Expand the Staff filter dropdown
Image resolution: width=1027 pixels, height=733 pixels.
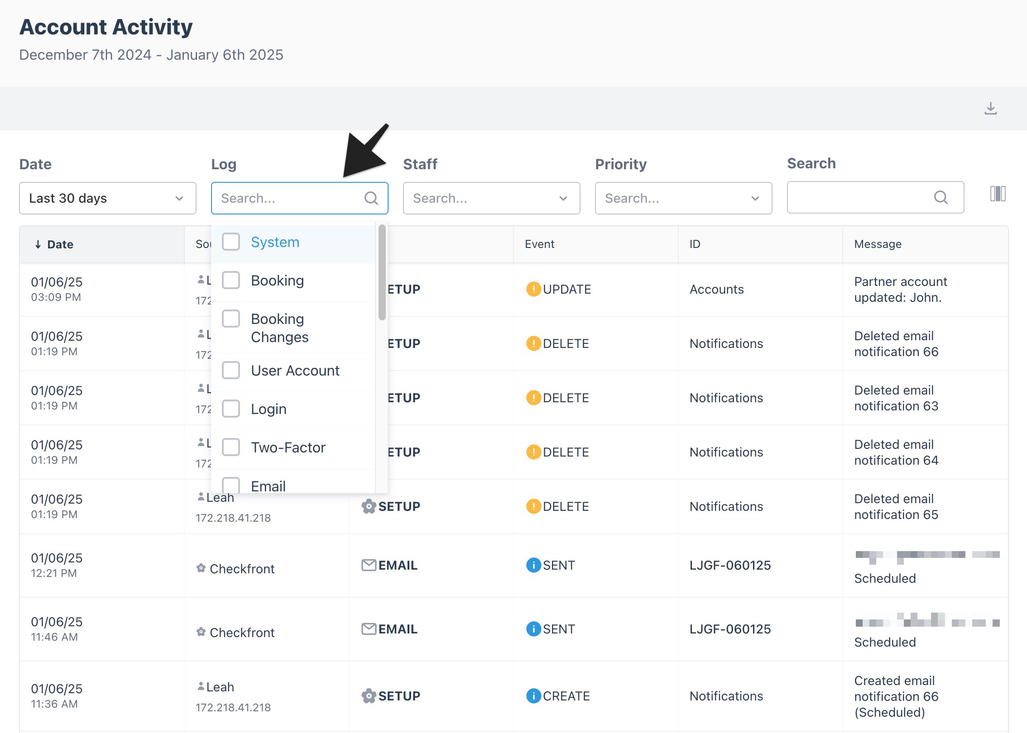(492, 198)
